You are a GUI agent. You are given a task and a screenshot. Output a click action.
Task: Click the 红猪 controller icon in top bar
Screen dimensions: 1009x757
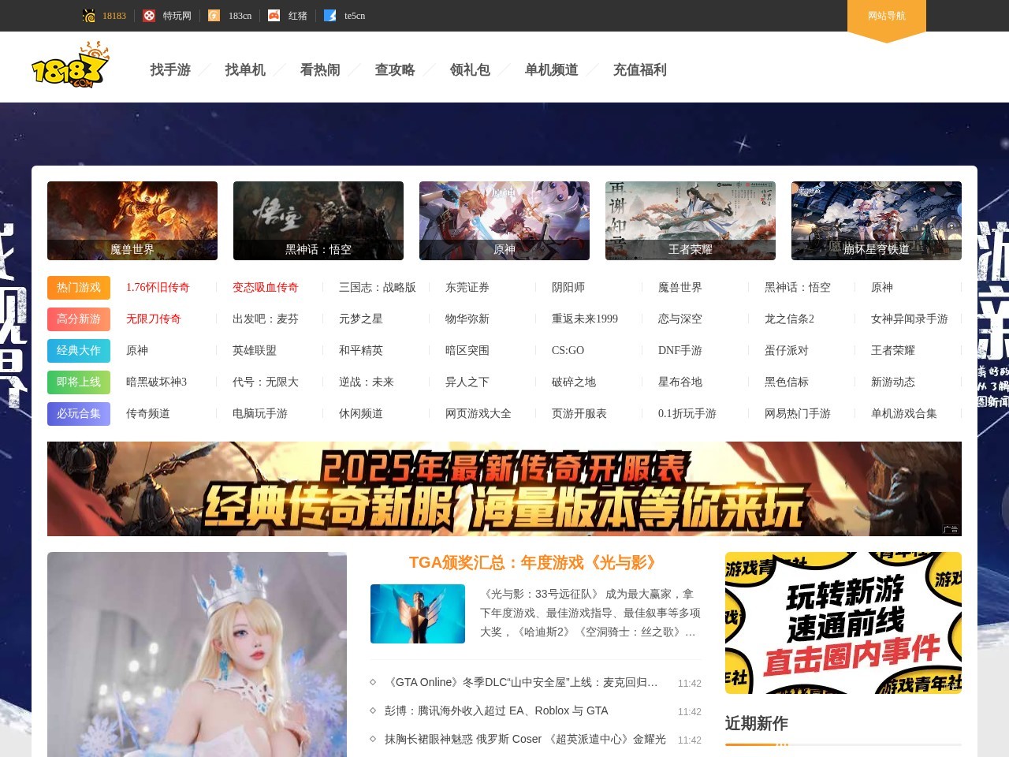(x=273, y=15)
